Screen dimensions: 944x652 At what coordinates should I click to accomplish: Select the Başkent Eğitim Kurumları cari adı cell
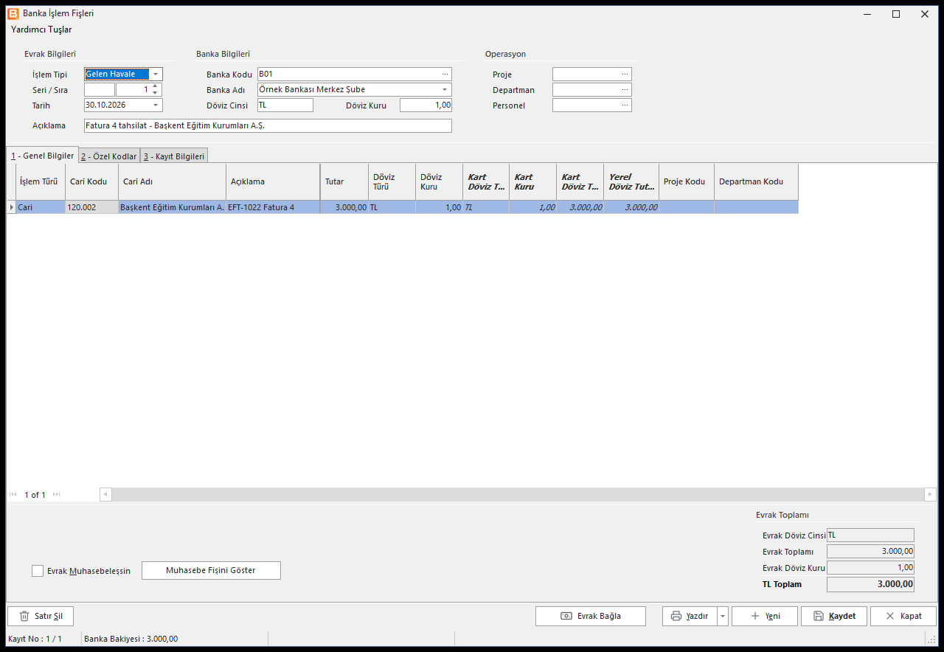(x=172, y=208)
